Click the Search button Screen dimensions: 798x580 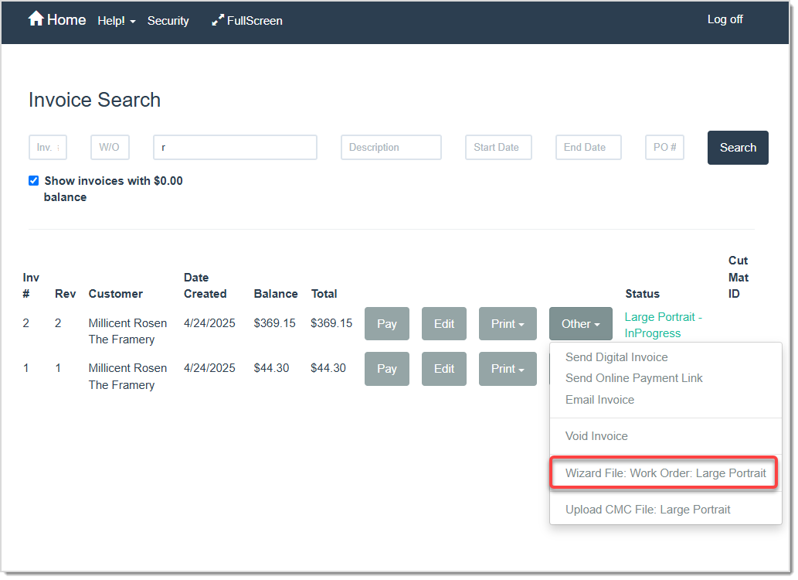pyautogui.click(x=737, y=147)
